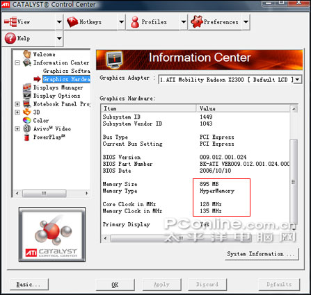Image resolution: width=311 pixels, height=295 pixels.
Task: Click the BIOS Date value 2006/10/10
Action: pos(215,171)
